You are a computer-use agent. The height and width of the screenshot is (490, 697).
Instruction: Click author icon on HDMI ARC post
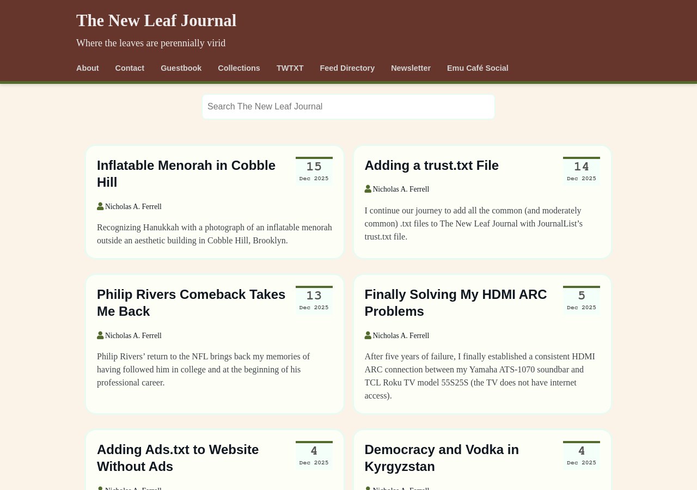click(x=368, y=335)
